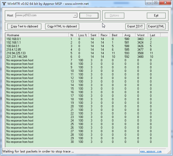The image size is (173, 156).
Task: Click the Hostname column header
Action: pos(37,35)
